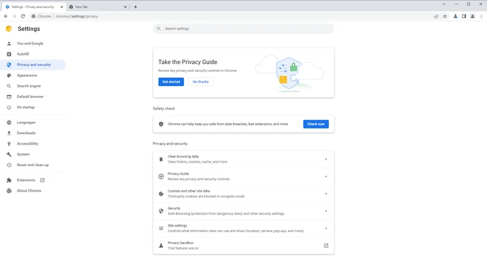This screenshot has width=487, height=269.
Task: Open the Privacy Sandbox row
Action: pos(244,245)
